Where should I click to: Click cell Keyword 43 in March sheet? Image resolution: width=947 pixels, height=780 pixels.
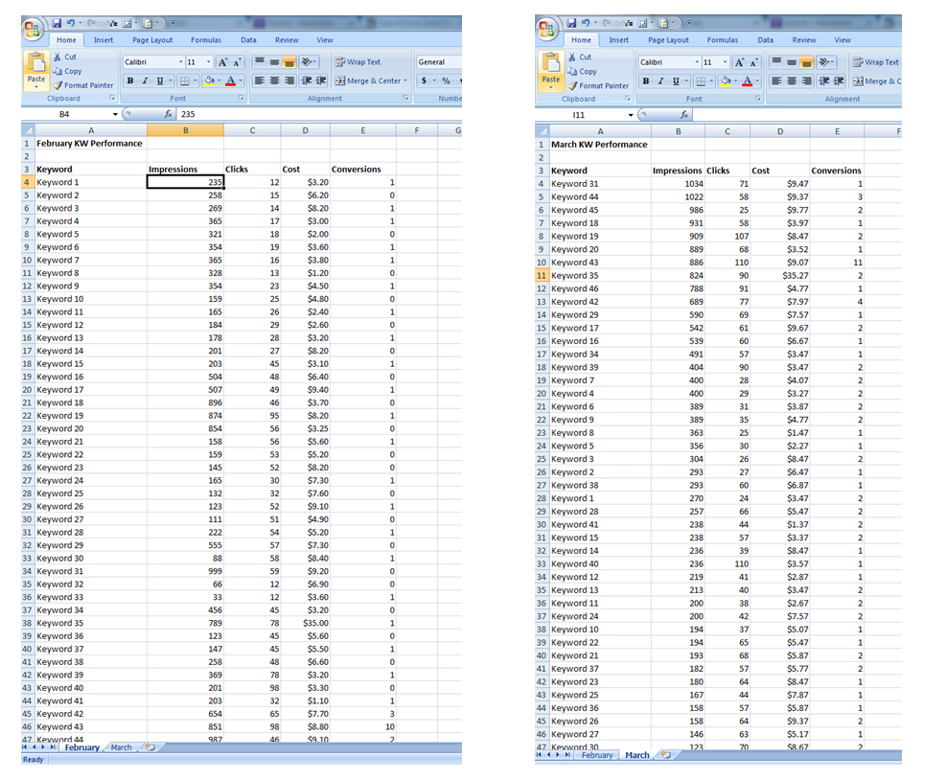[600, 263]
